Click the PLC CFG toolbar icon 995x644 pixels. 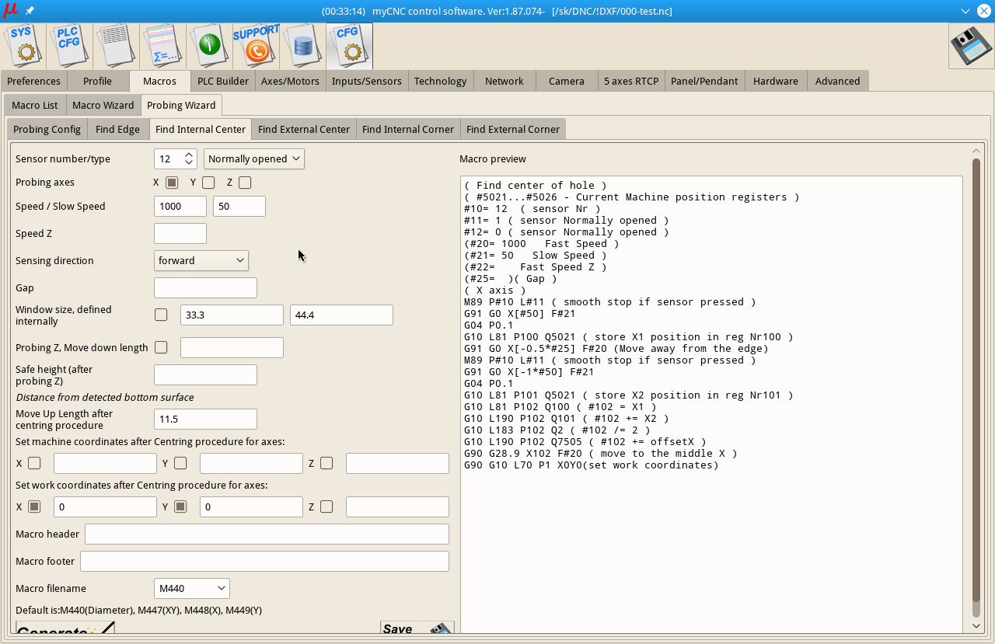[x=69, y=45]
